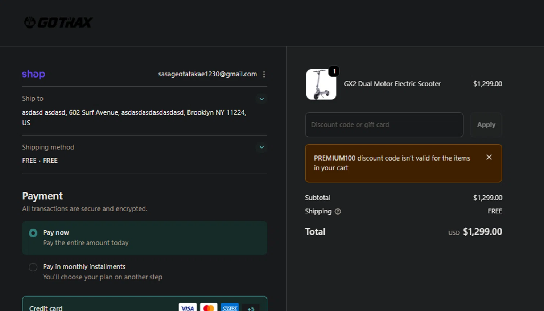This screenshot has width=544, height=311.
Task: Click Pay the entire amount today text
Action: pos(86,243)
